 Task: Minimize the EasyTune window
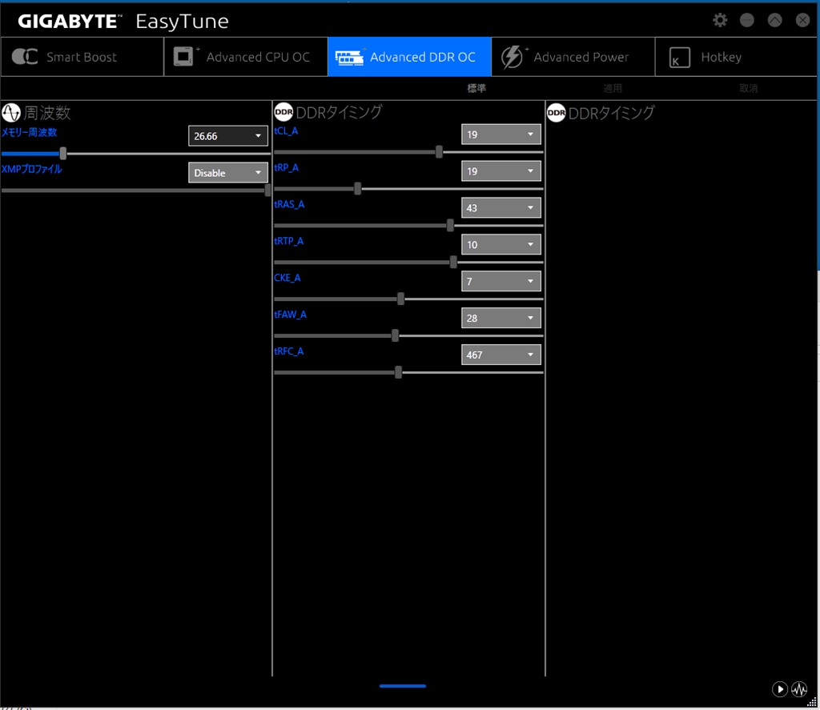747,20
